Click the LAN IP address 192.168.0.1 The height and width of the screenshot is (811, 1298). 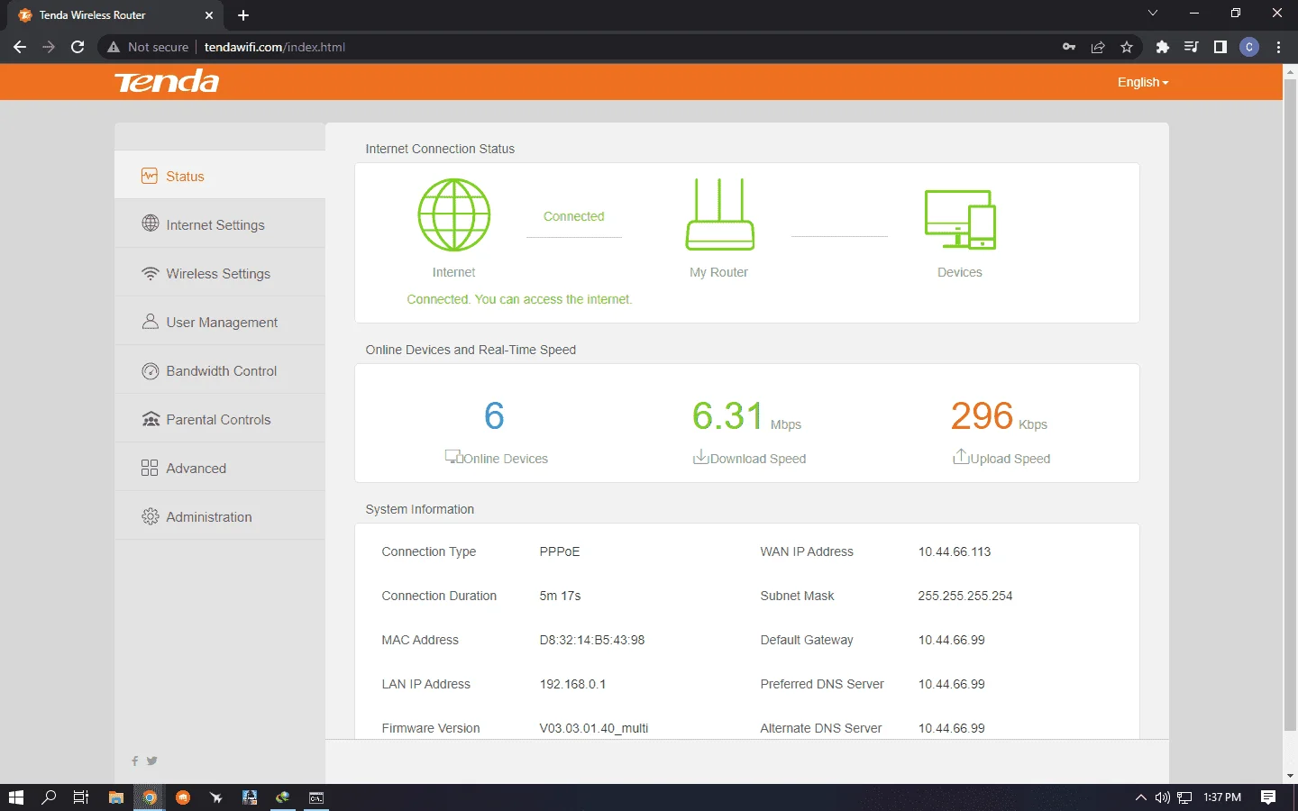[x=572, y=684]
